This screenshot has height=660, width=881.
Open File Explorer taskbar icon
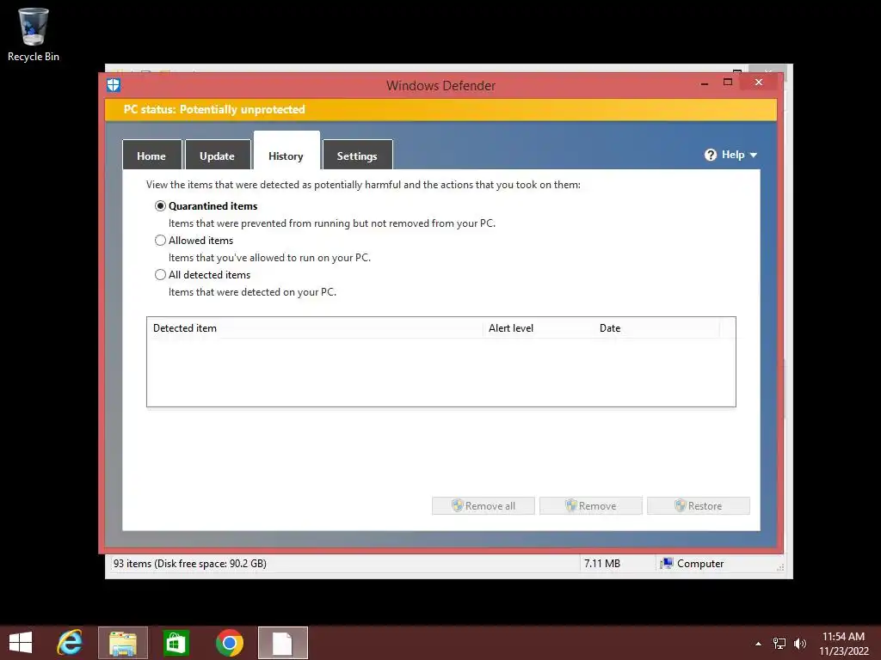pos(123,643)
